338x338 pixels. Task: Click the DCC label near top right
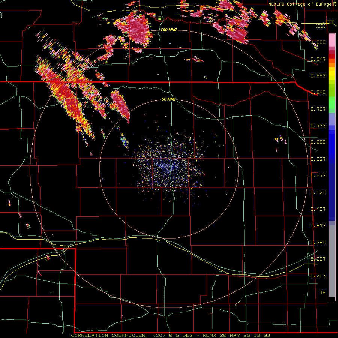(330, 22)
